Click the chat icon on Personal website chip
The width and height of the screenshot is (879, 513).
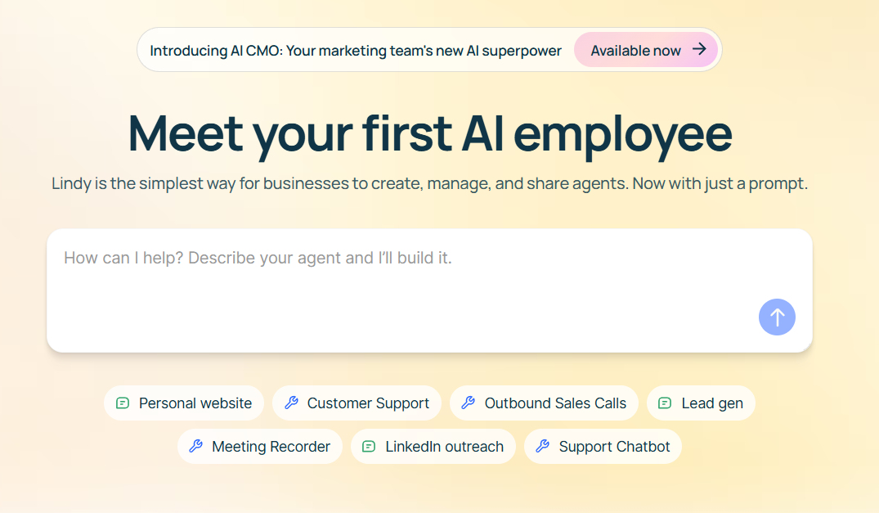click(123, 403)
